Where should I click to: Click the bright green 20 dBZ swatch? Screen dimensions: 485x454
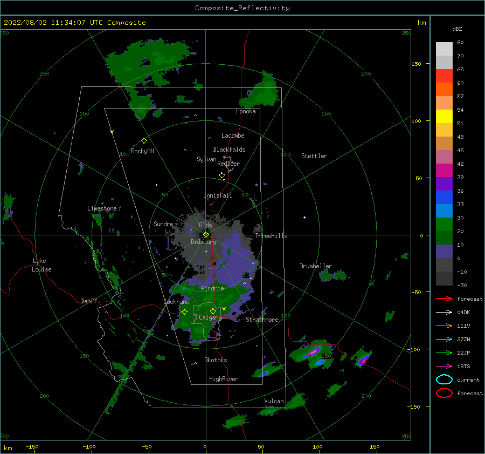coord(444,225)
